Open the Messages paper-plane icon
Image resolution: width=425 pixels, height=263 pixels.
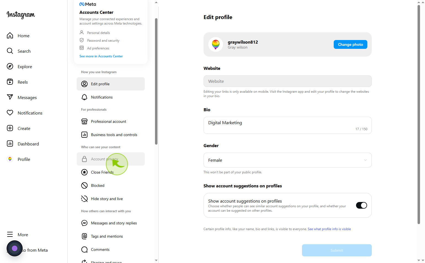(10, 97)
